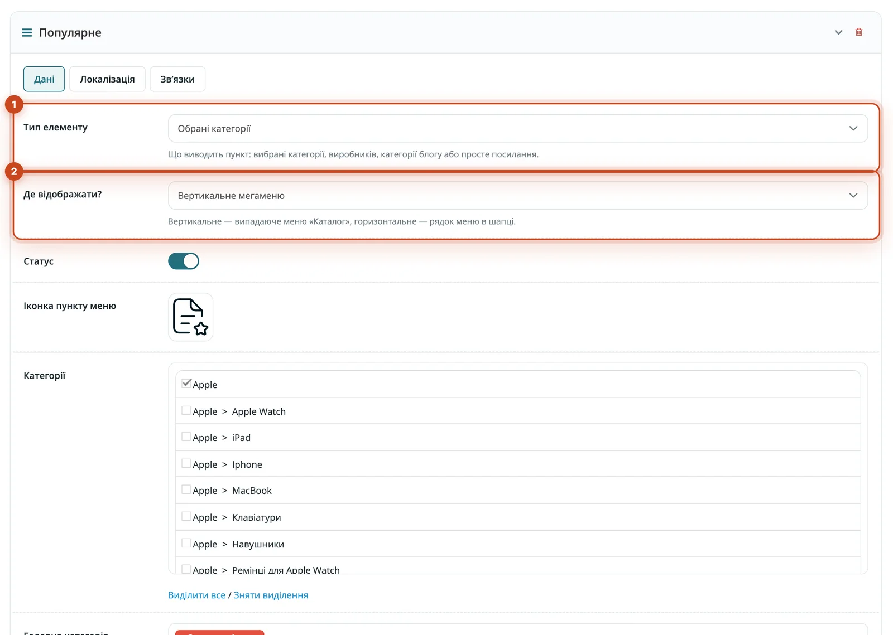Tick the Apple > Iphone checkbox
Viewport: 893px width, 635px height.
pos(186,463)
